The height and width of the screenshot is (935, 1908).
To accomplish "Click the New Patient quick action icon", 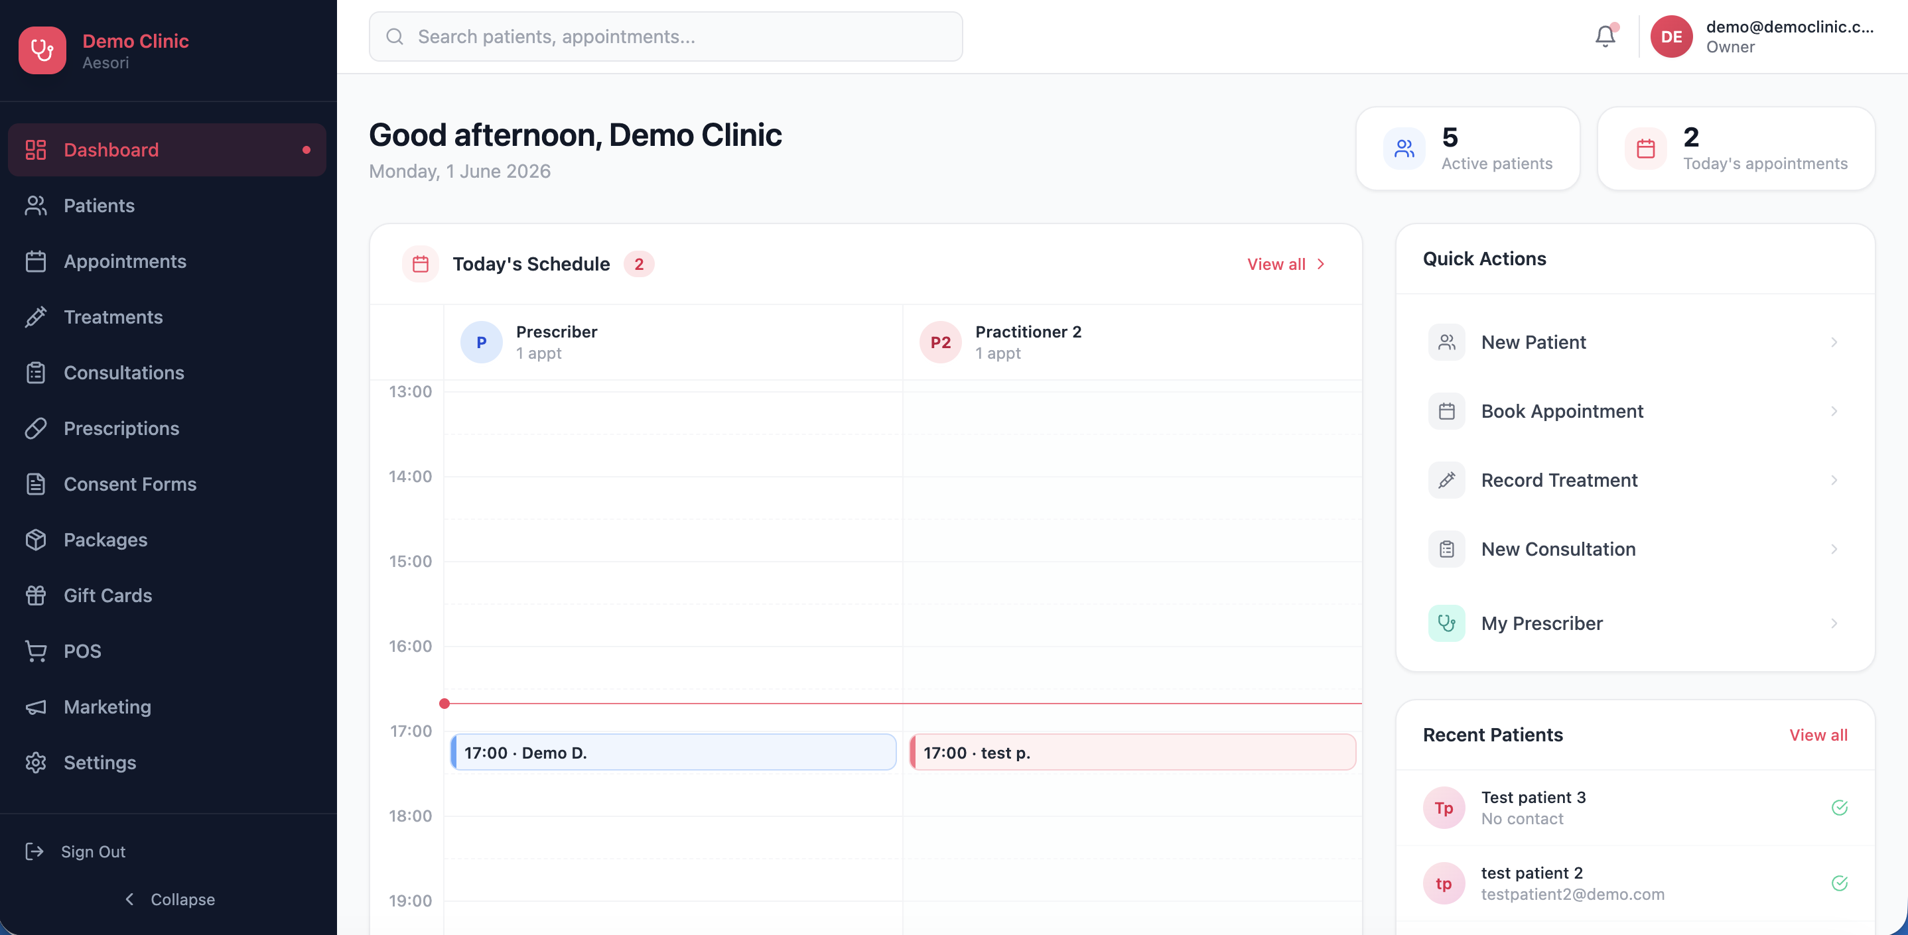I will [x=1446, y=342].
